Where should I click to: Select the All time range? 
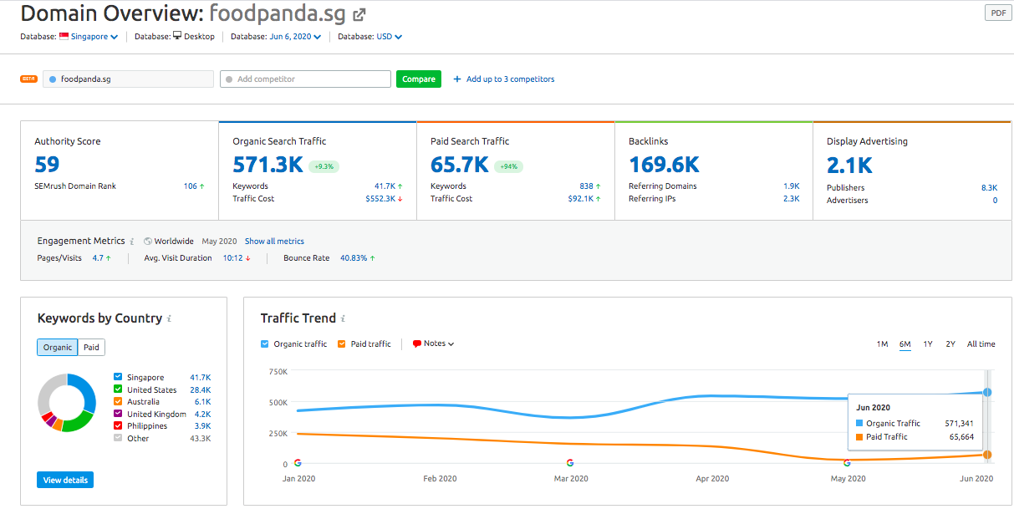point(981,344)
